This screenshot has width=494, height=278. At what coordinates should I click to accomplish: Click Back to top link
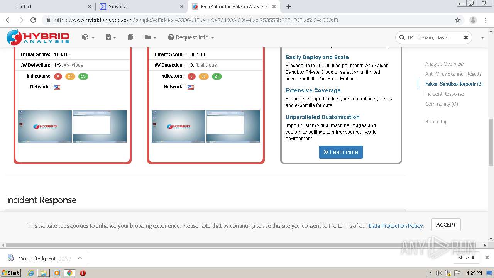[x=436, y=122]
